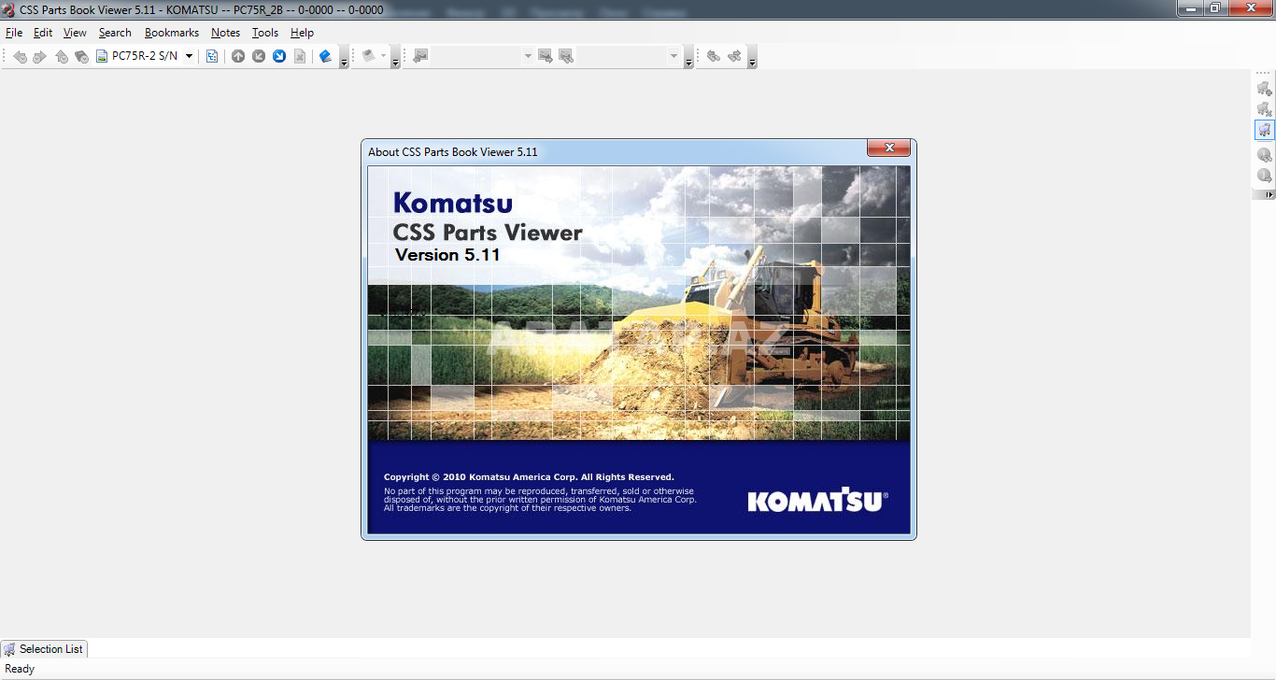
Task: Open the Bookmarks menu
Action: 172,33
